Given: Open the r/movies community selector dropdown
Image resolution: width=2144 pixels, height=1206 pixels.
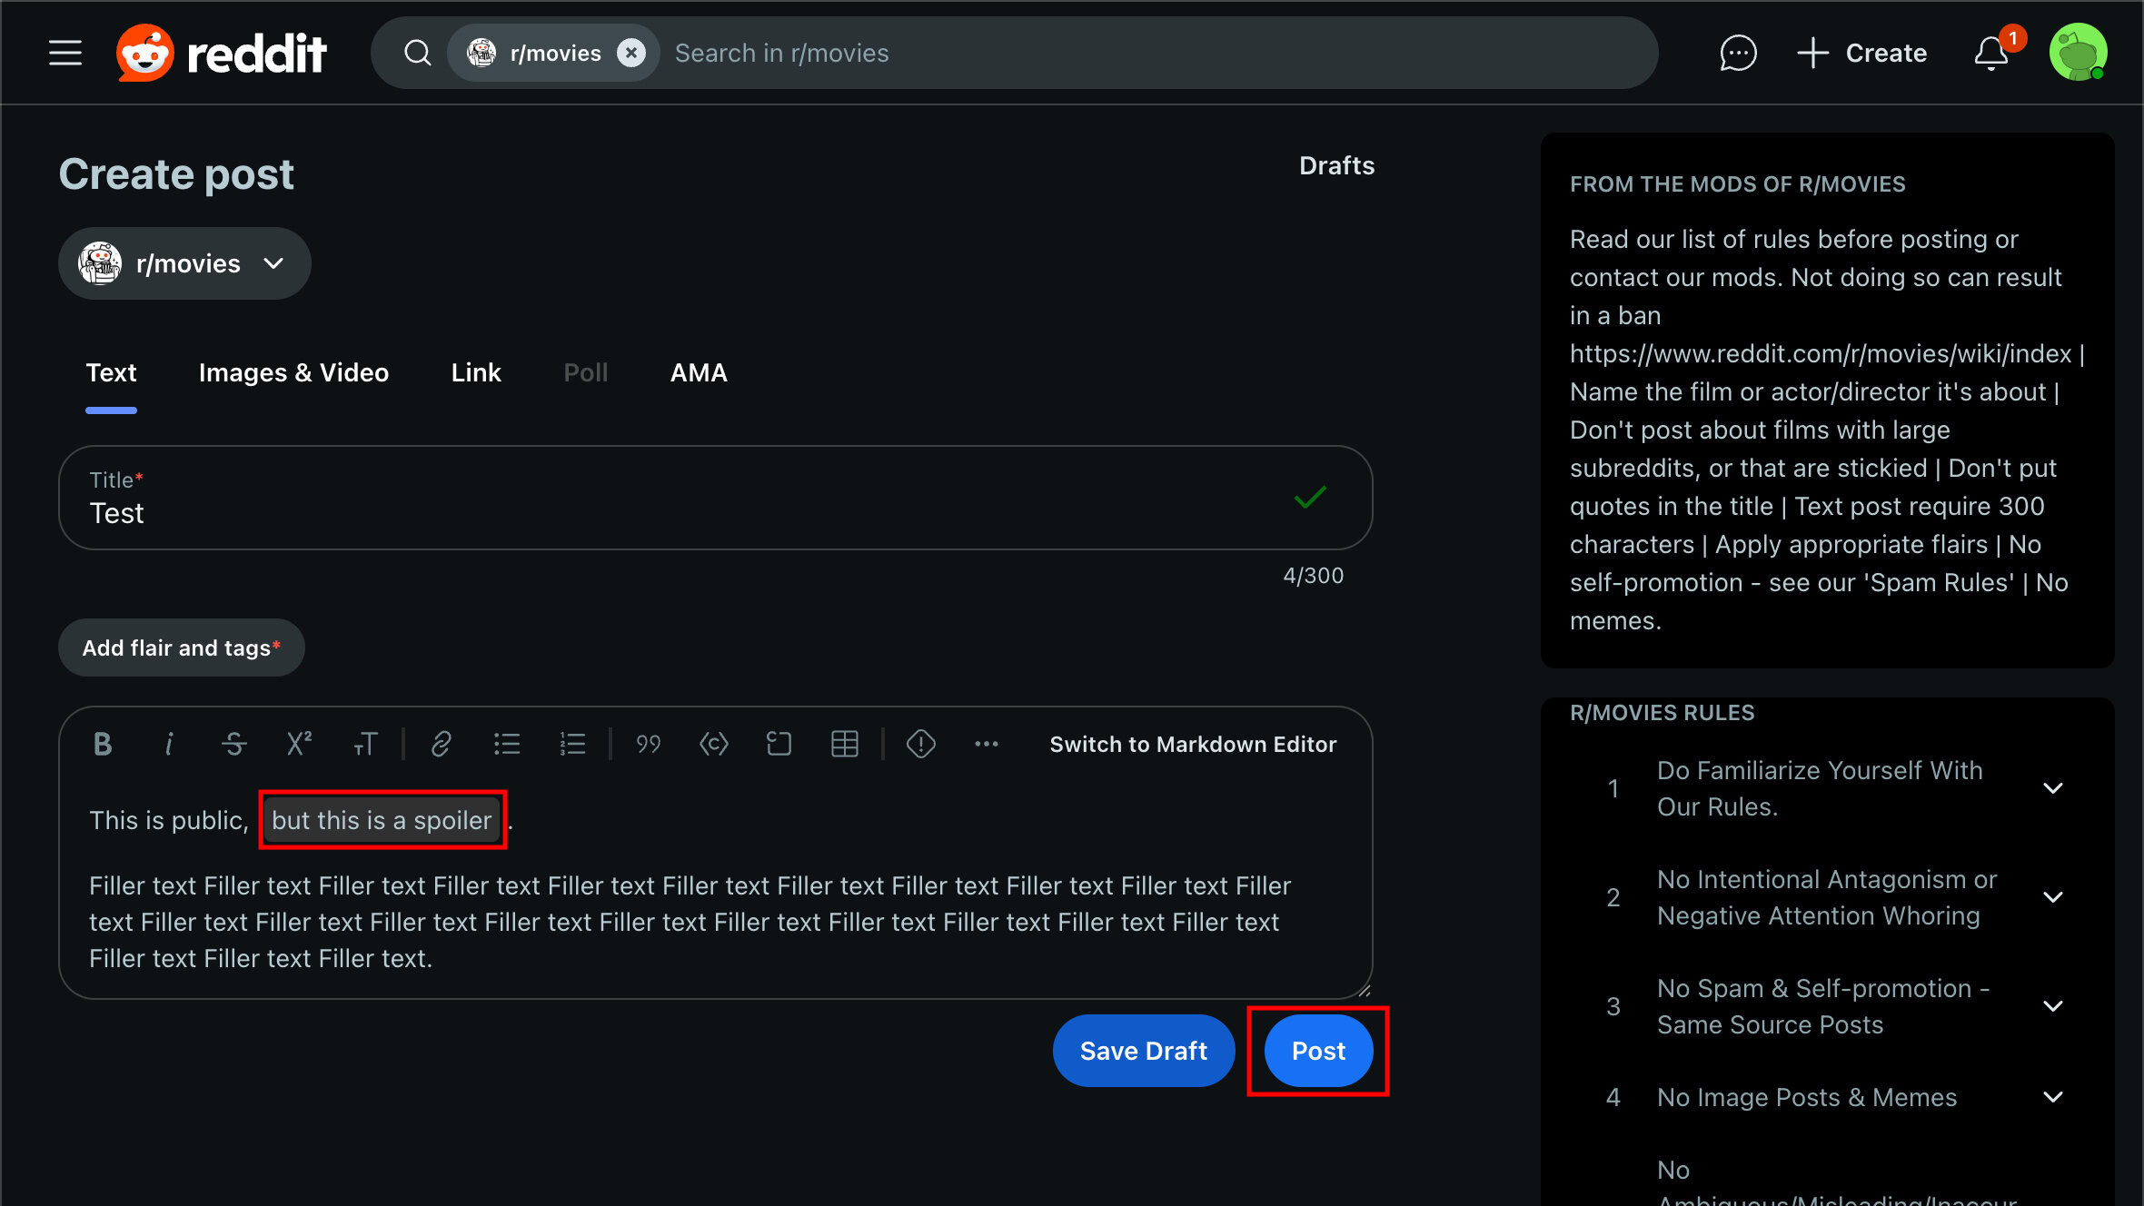Looking at the screenshot, I should (x=184, y=263).
